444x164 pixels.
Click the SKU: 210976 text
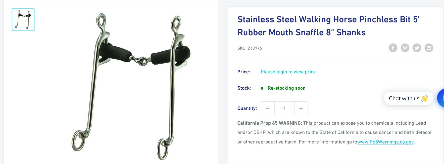point(250,48)
